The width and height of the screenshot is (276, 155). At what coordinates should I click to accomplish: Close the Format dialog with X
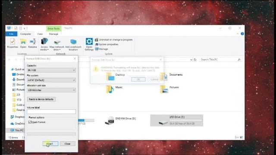75,59
